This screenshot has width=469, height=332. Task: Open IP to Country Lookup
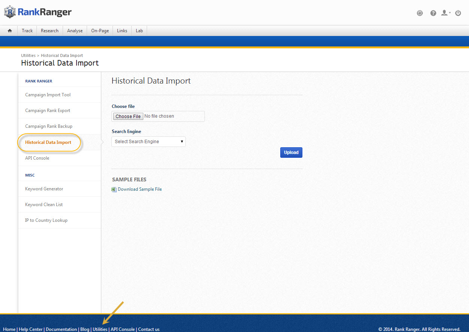click(x=46, y=220)
